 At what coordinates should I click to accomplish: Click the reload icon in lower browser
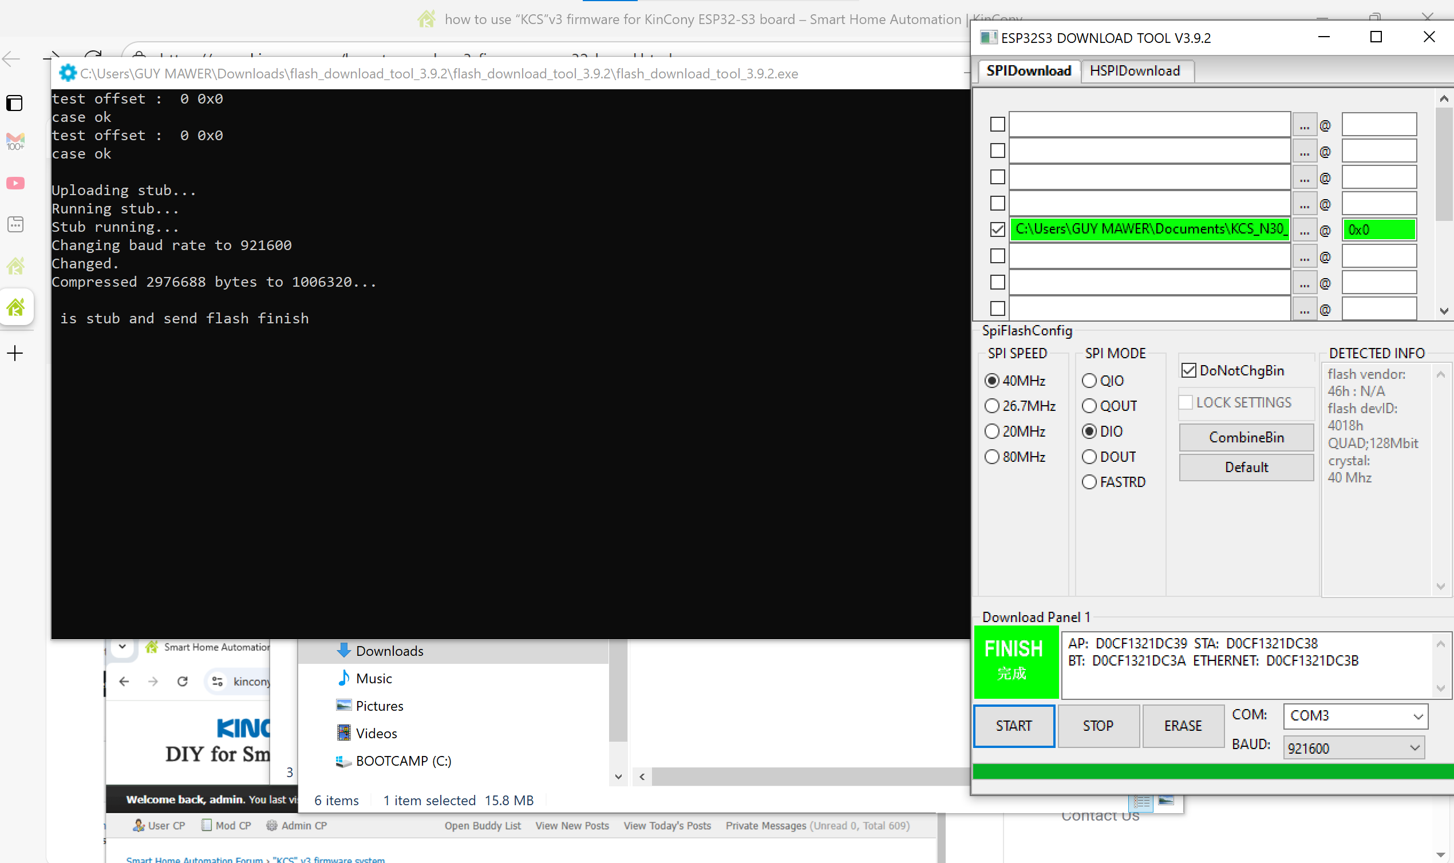pyautogui.click(x=182, y=681)
